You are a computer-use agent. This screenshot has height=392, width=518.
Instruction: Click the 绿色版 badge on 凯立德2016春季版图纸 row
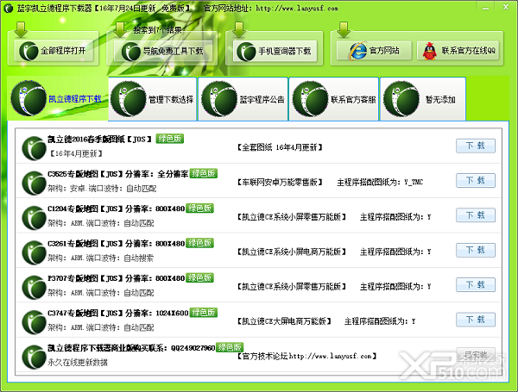(x=169, y=139)
